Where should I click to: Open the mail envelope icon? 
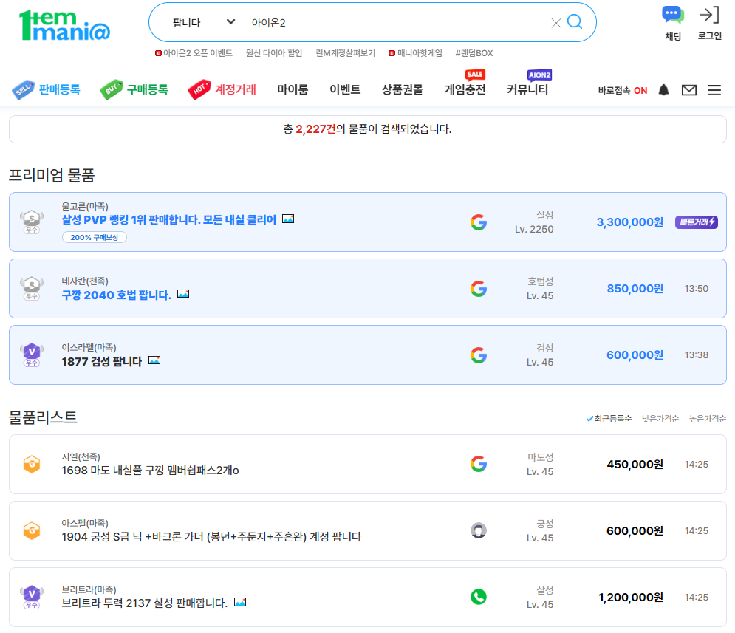[688, 90]
